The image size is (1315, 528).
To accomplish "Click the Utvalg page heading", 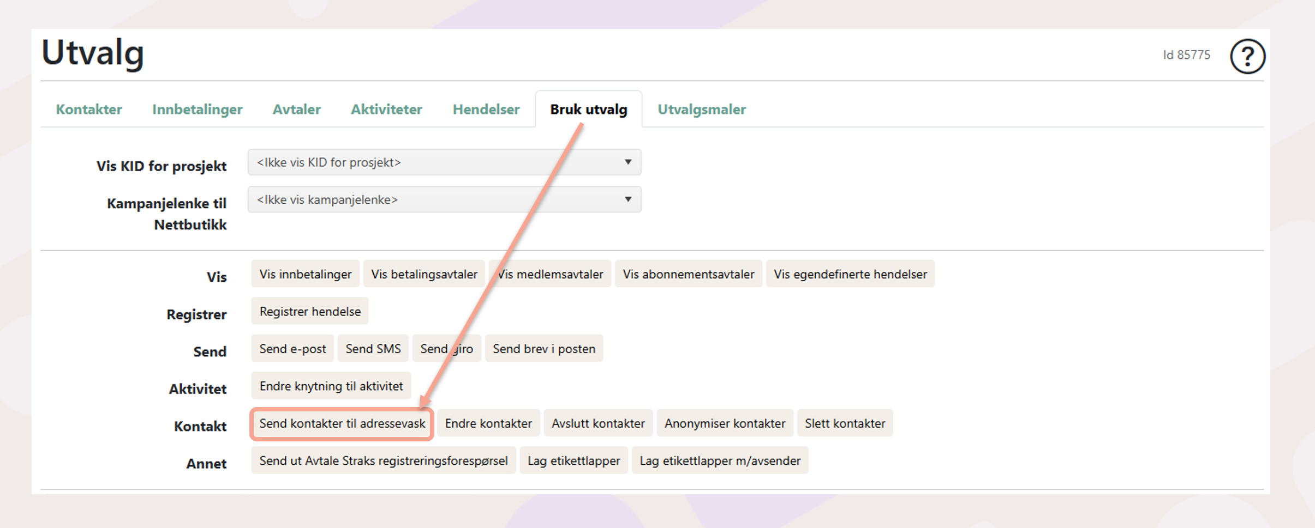I will point(93,53).
